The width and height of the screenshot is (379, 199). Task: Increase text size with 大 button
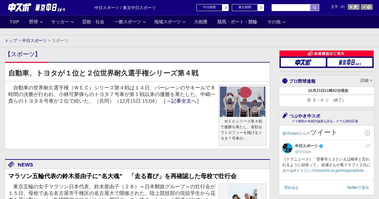pyautogui.click(x=354, y=7)
